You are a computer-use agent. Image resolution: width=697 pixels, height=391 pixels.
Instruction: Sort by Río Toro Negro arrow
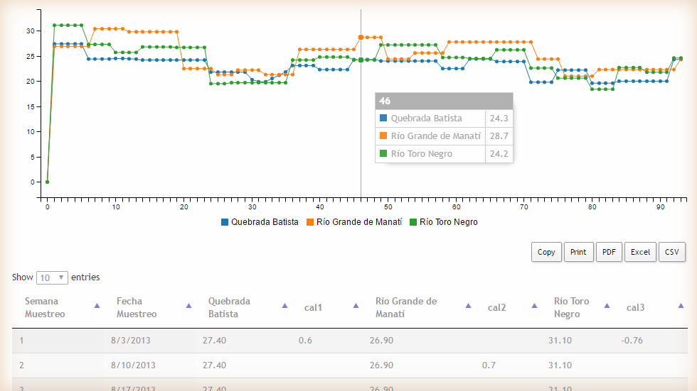pyautogui.click(x=607, y=306)
